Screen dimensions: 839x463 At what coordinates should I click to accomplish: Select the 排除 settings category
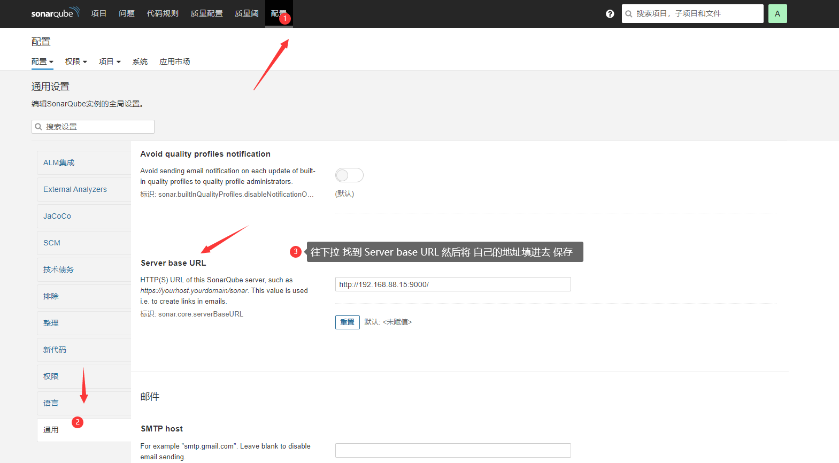tap(84, 296)
